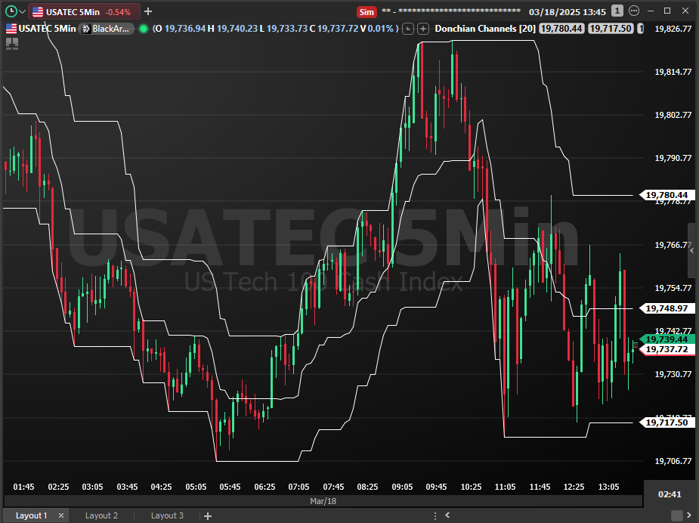Click the BlackAr... broker selector button
Image resolution: width=699 pixels, height=523 pixels.
tap(107, 29)
